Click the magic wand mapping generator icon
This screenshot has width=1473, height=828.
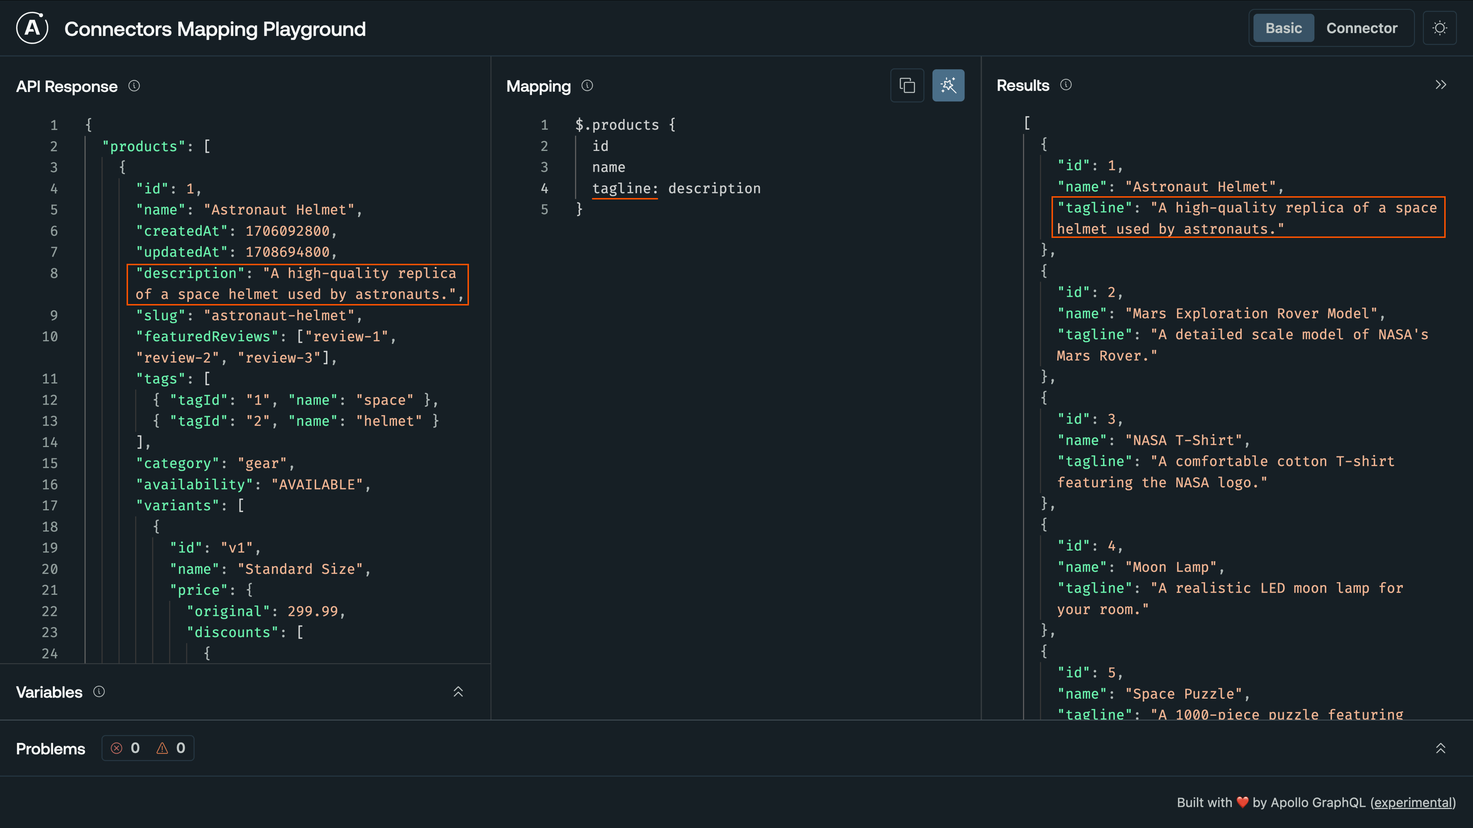tap(948, 85)
